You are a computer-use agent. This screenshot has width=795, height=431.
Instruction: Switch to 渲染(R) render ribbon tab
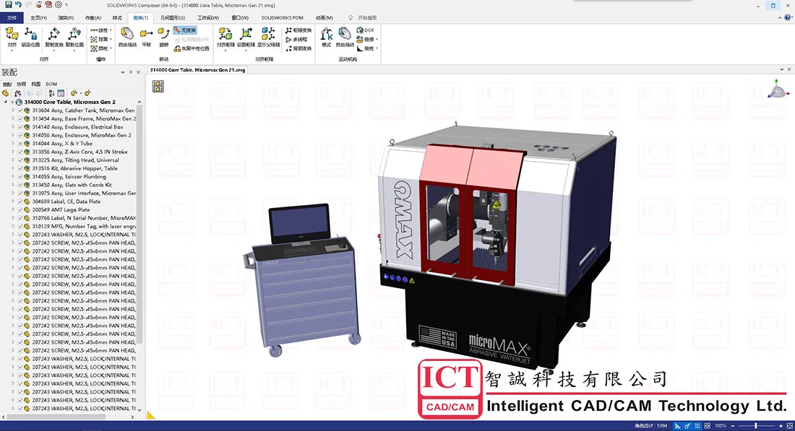[x=65, y=18]
